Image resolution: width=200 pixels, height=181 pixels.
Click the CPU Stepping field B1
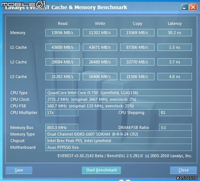[175, 112]
